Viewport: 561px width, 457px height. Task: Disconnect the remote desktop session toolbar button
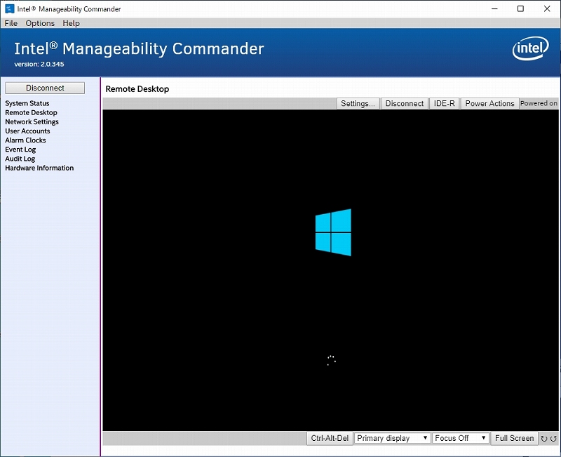click(405, 103)
